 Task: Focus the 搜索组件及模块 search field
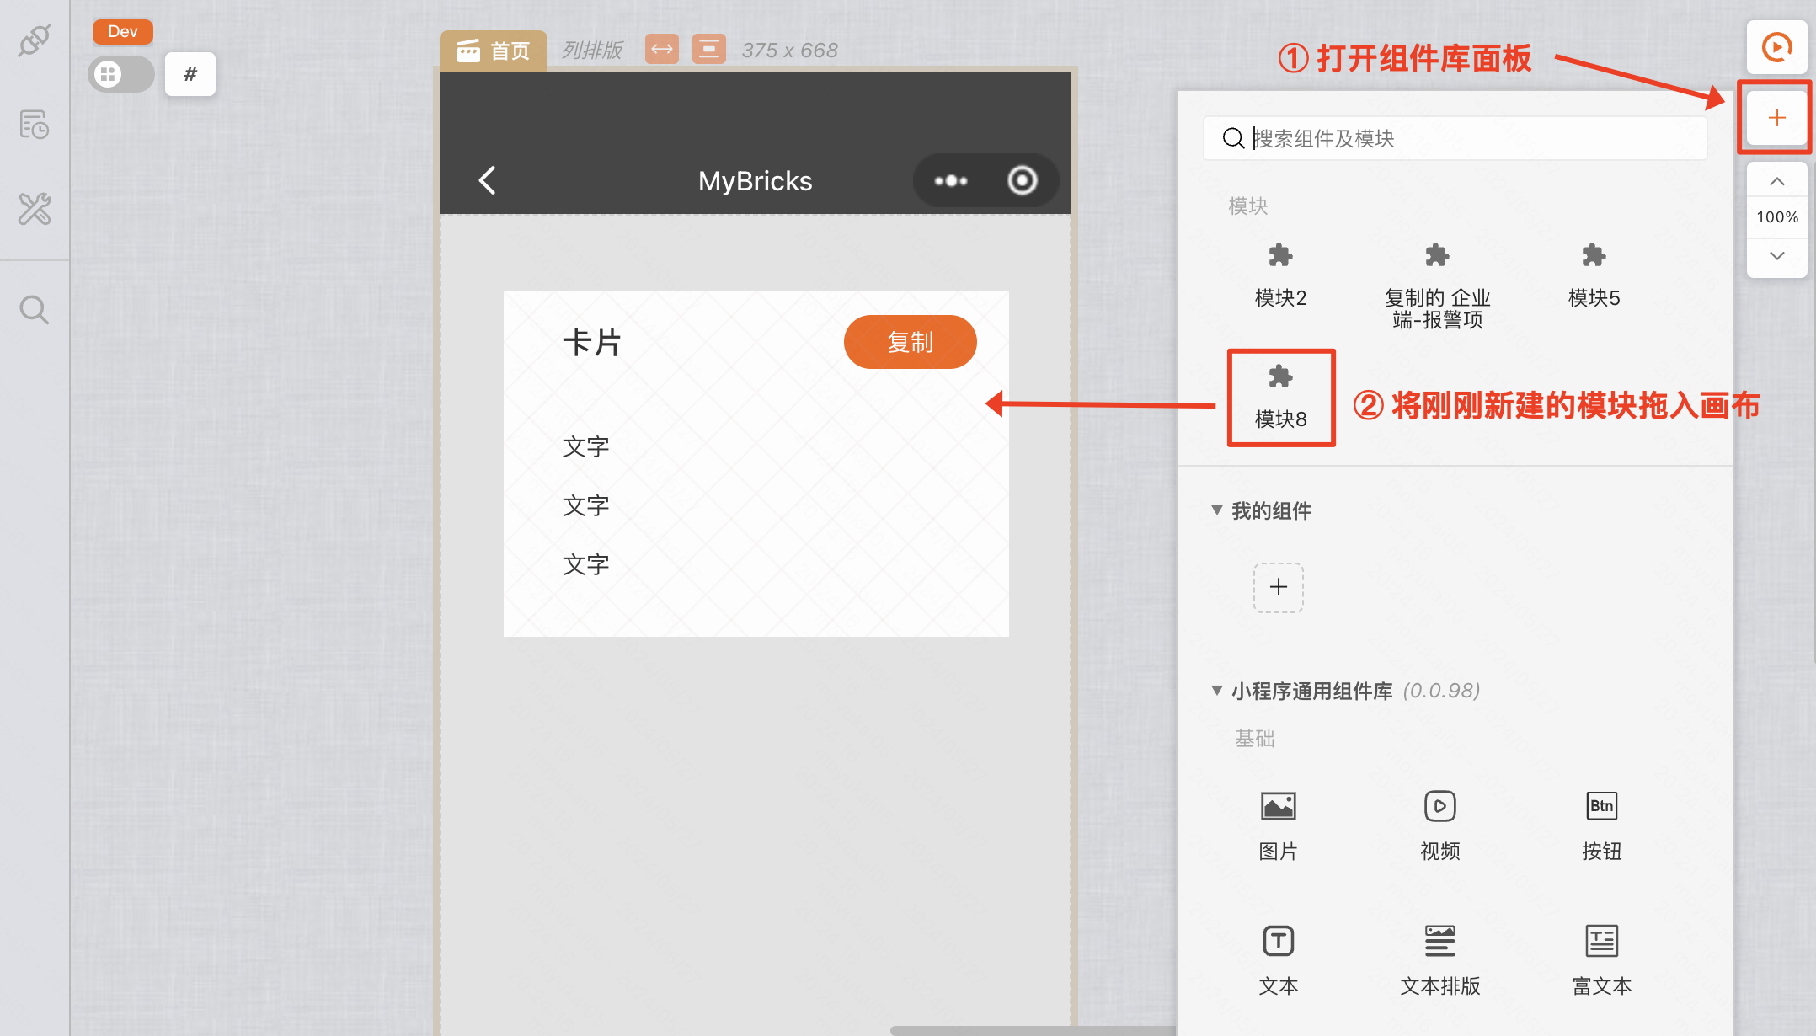tap(1455, 138)
